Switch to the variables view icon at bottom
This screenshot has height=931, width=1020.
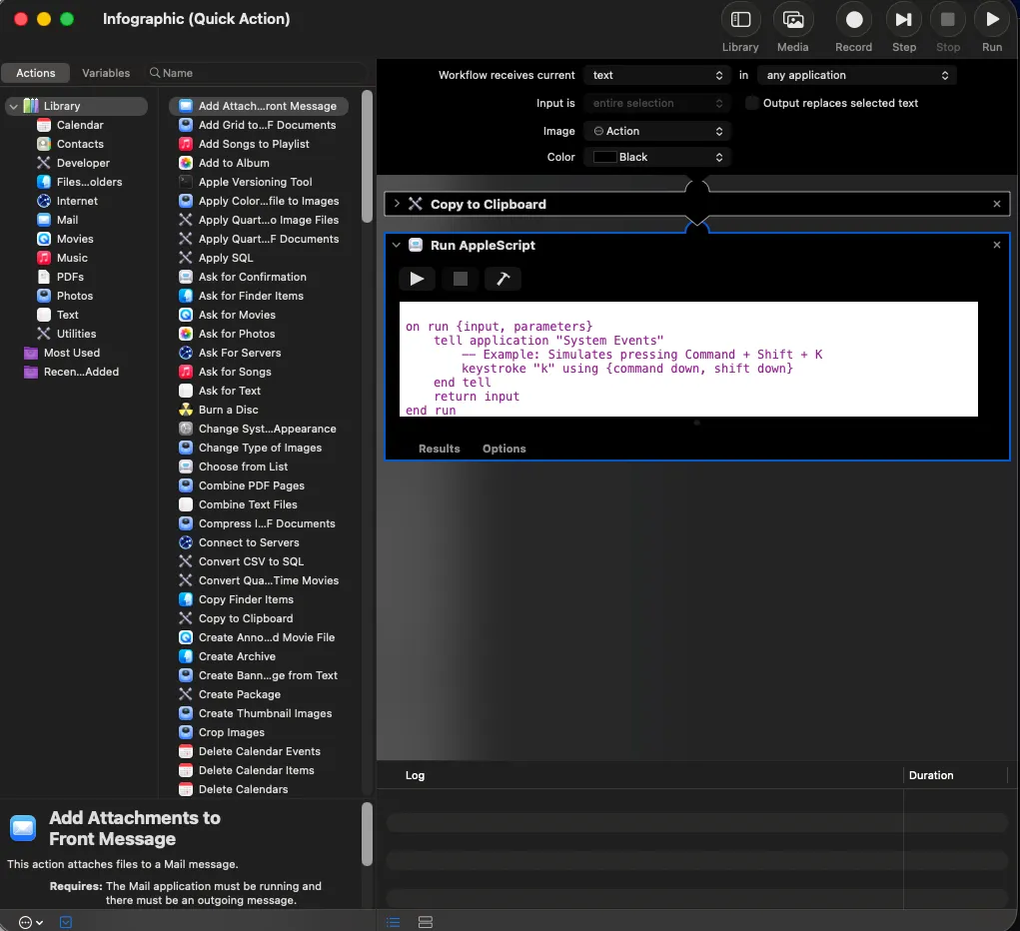pyautogui.click(x=426, y=922)
